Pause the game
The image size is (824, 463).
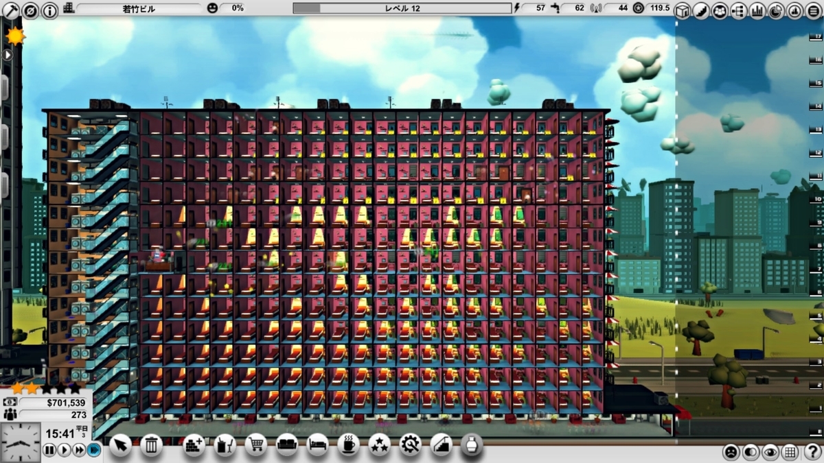49,450
